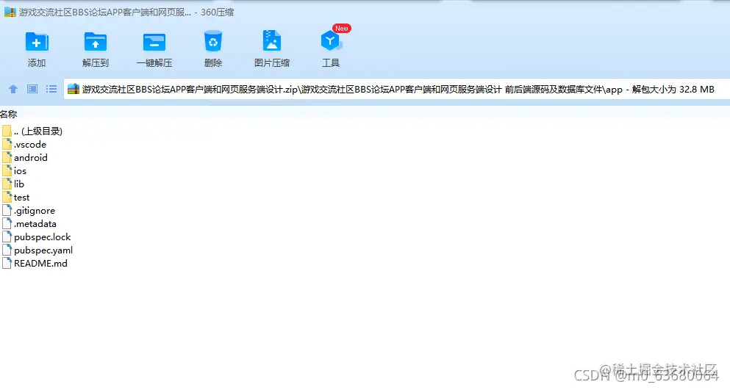Click the 解压到 (Extract to) icon
Image resolution: width=730 pixels, height=390 pixels.
[95, 42]
